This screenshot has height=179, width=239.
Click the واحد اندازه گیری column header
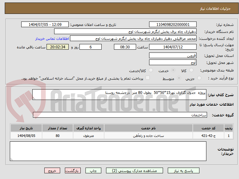89,128
